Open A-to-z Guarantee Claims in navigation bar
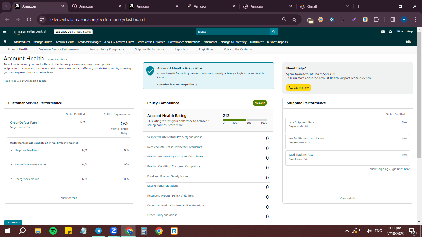 (x=119, y=42)
